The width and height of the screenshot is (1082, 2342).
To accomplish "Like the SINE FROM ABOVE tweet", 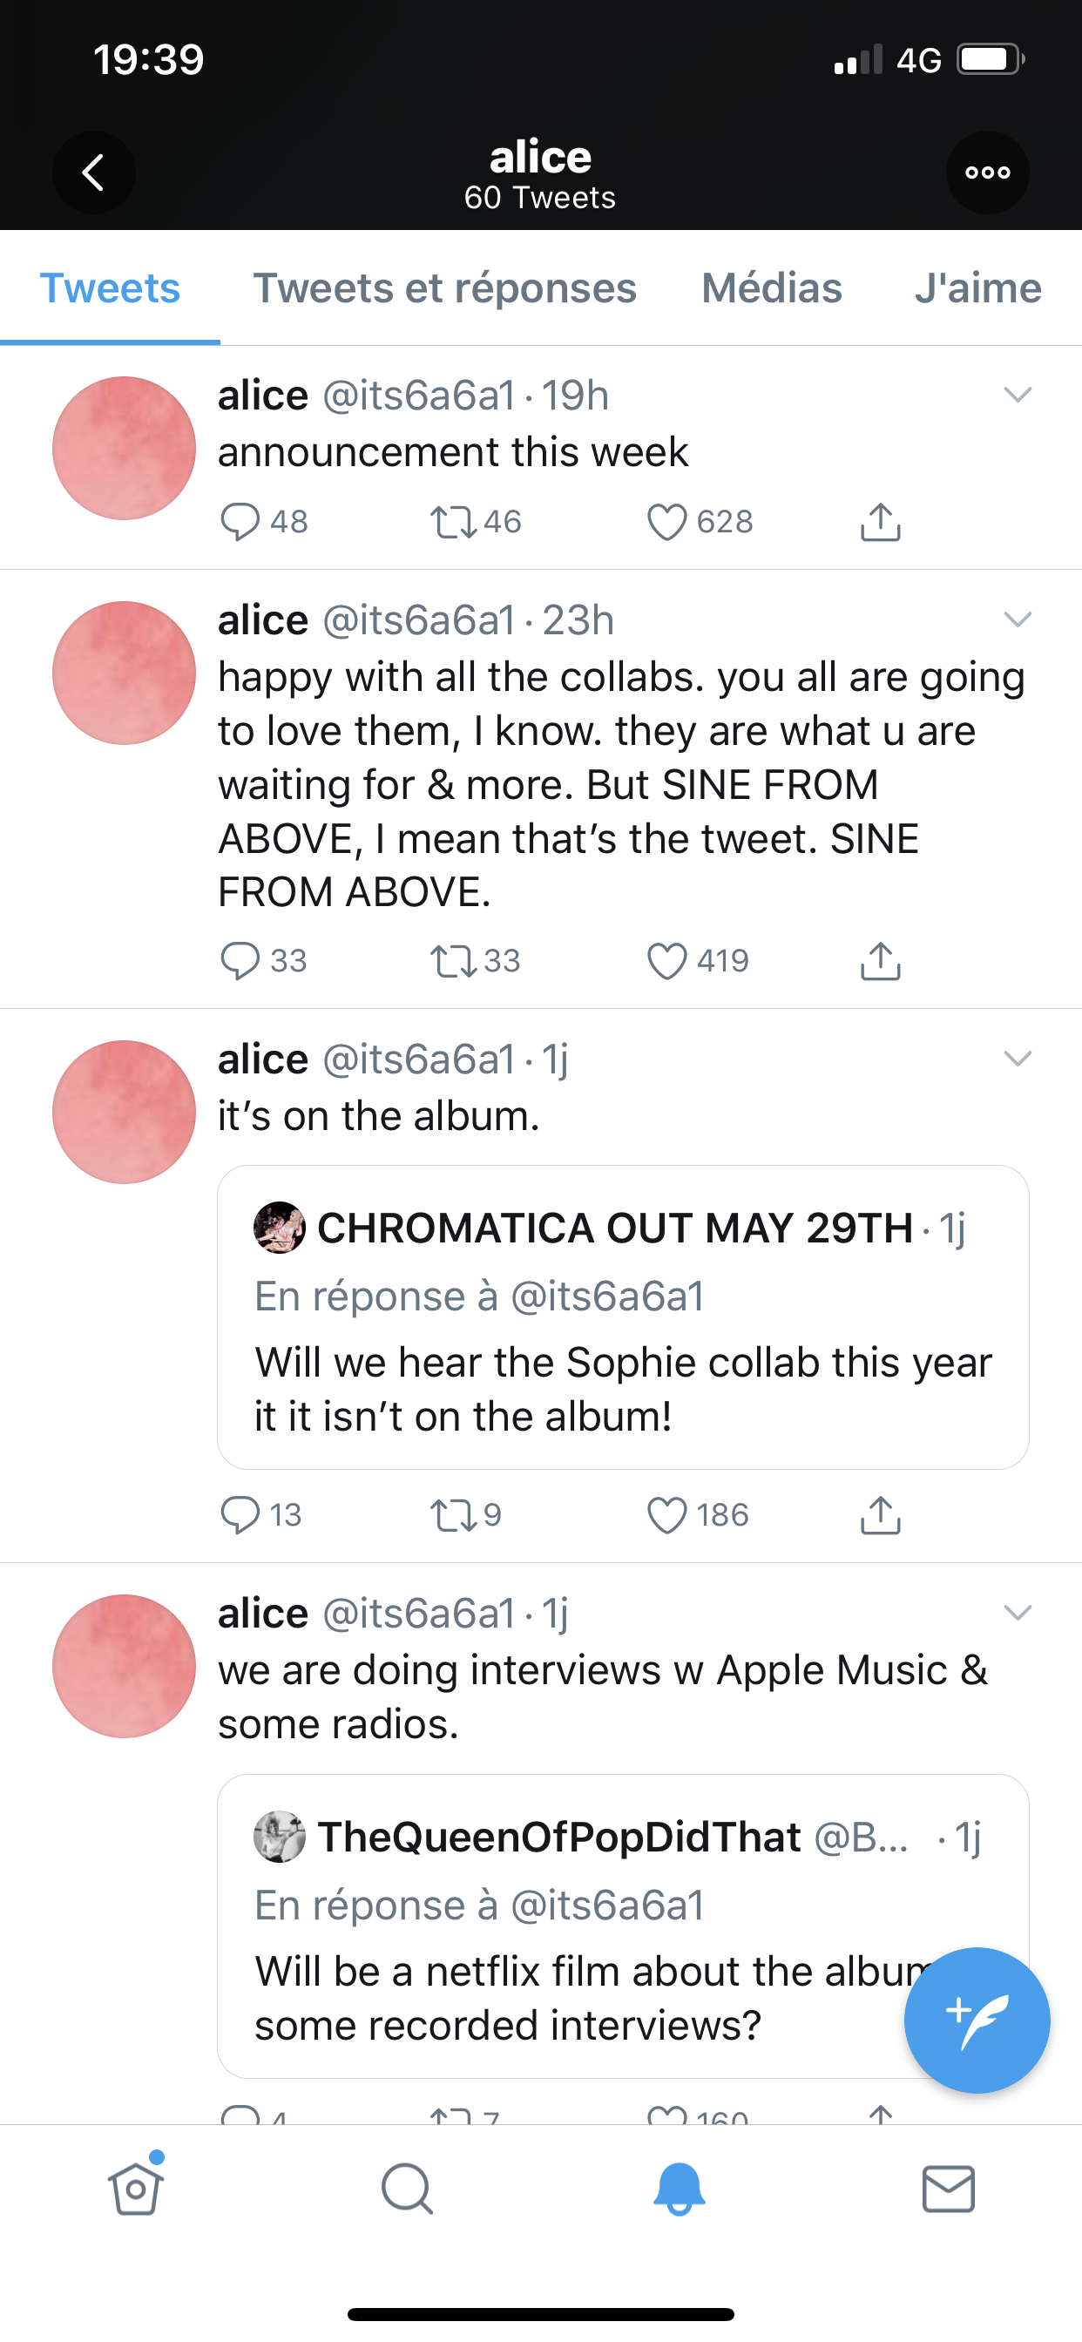I will point(666,961).
